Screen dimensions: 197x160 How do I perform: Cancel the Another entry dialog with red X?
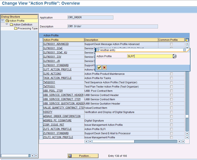104,67
